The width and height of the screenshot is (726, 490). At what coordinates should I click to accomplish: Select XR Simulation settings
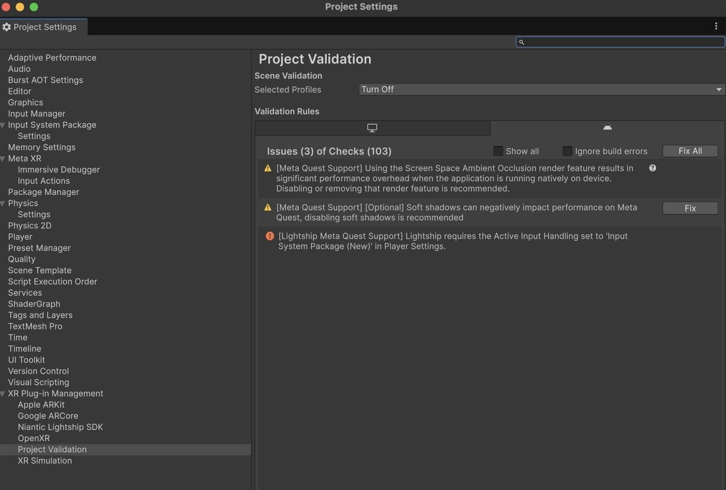(45, 461)
